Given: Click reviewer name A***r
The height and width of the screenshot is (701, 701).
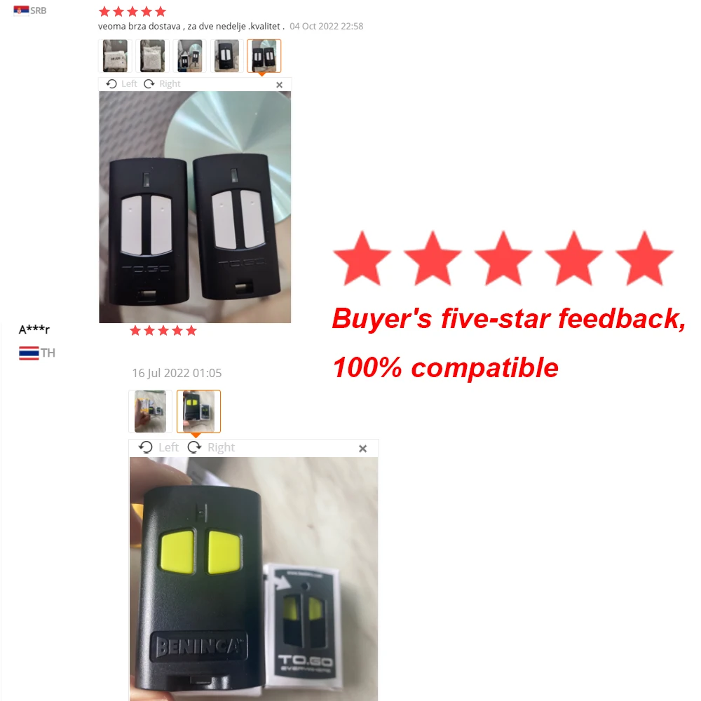Looking at the screenshot, I should [34, 329].
